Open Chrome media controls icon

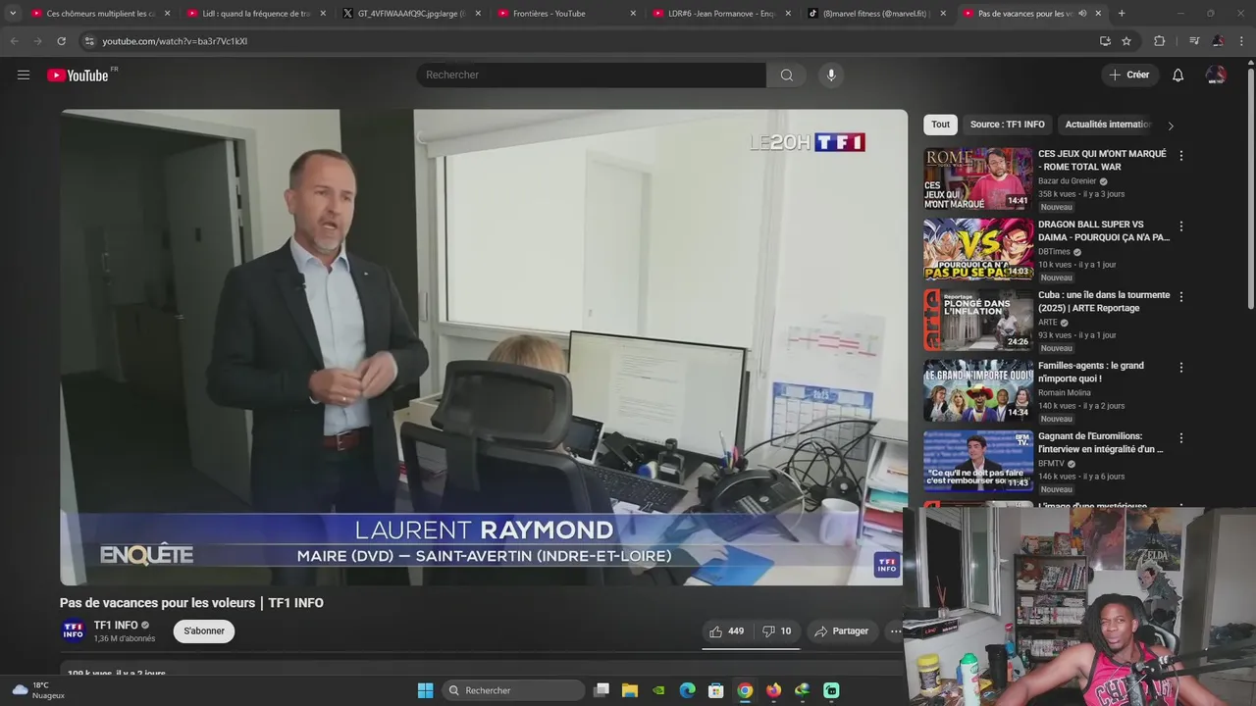1194,41
